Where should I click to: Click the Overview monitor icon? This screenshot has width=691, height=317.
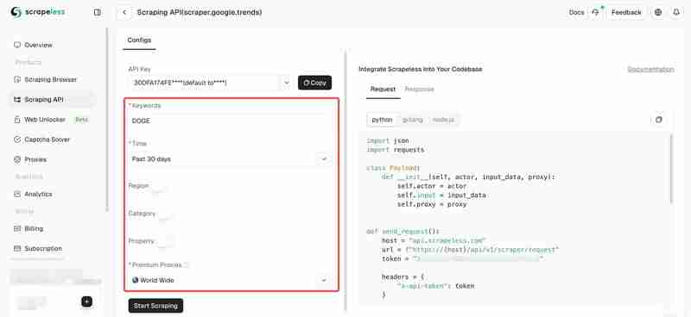(x=17, y=45)
